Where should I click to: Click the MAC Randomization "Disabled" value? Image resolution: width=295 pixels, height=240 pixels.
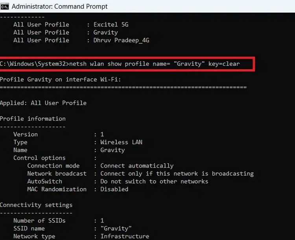pos(114,189)
